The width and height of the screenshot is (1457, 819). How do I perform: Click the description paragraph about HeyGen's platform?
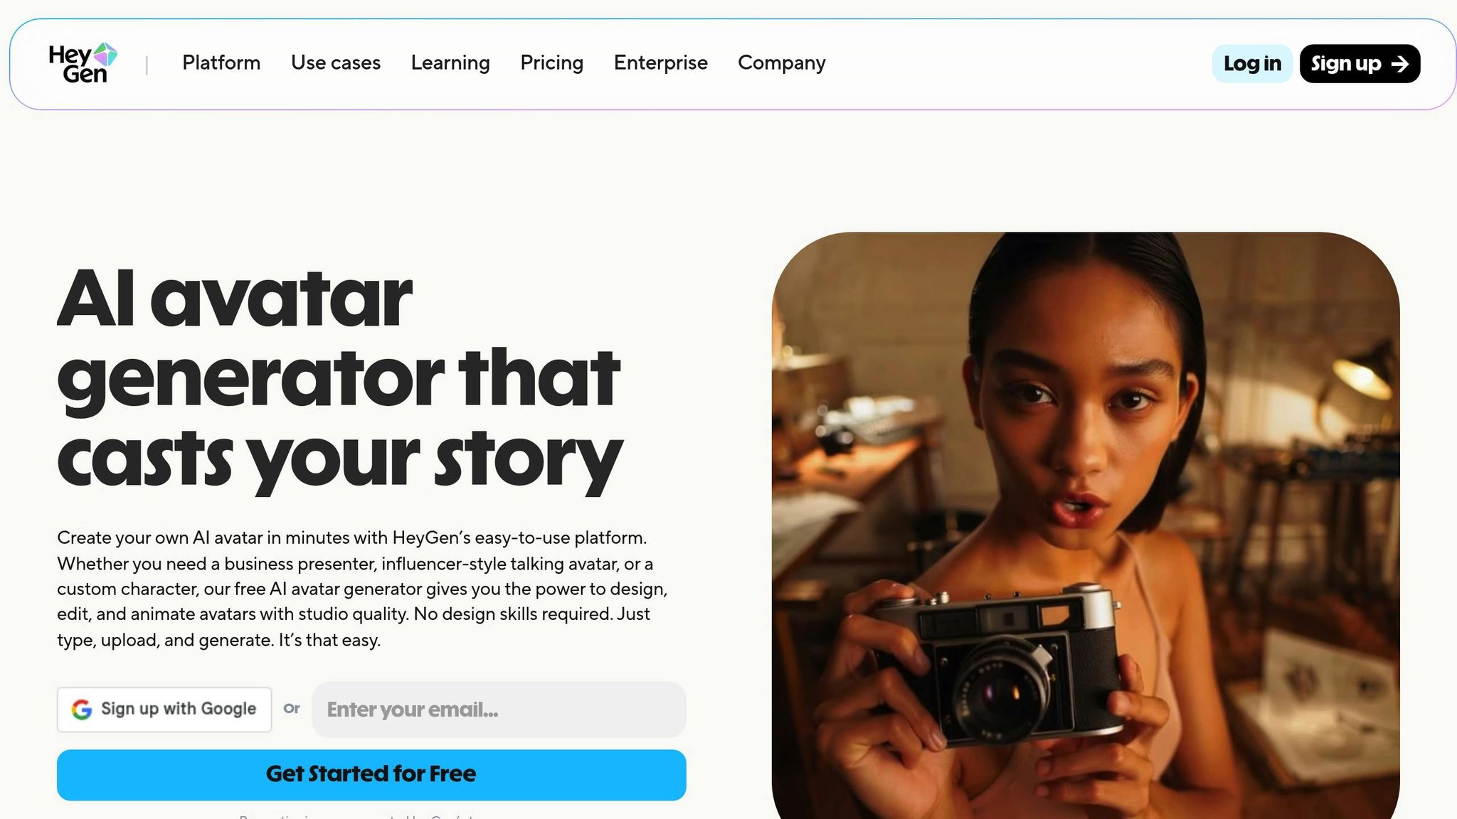[362, 589]
